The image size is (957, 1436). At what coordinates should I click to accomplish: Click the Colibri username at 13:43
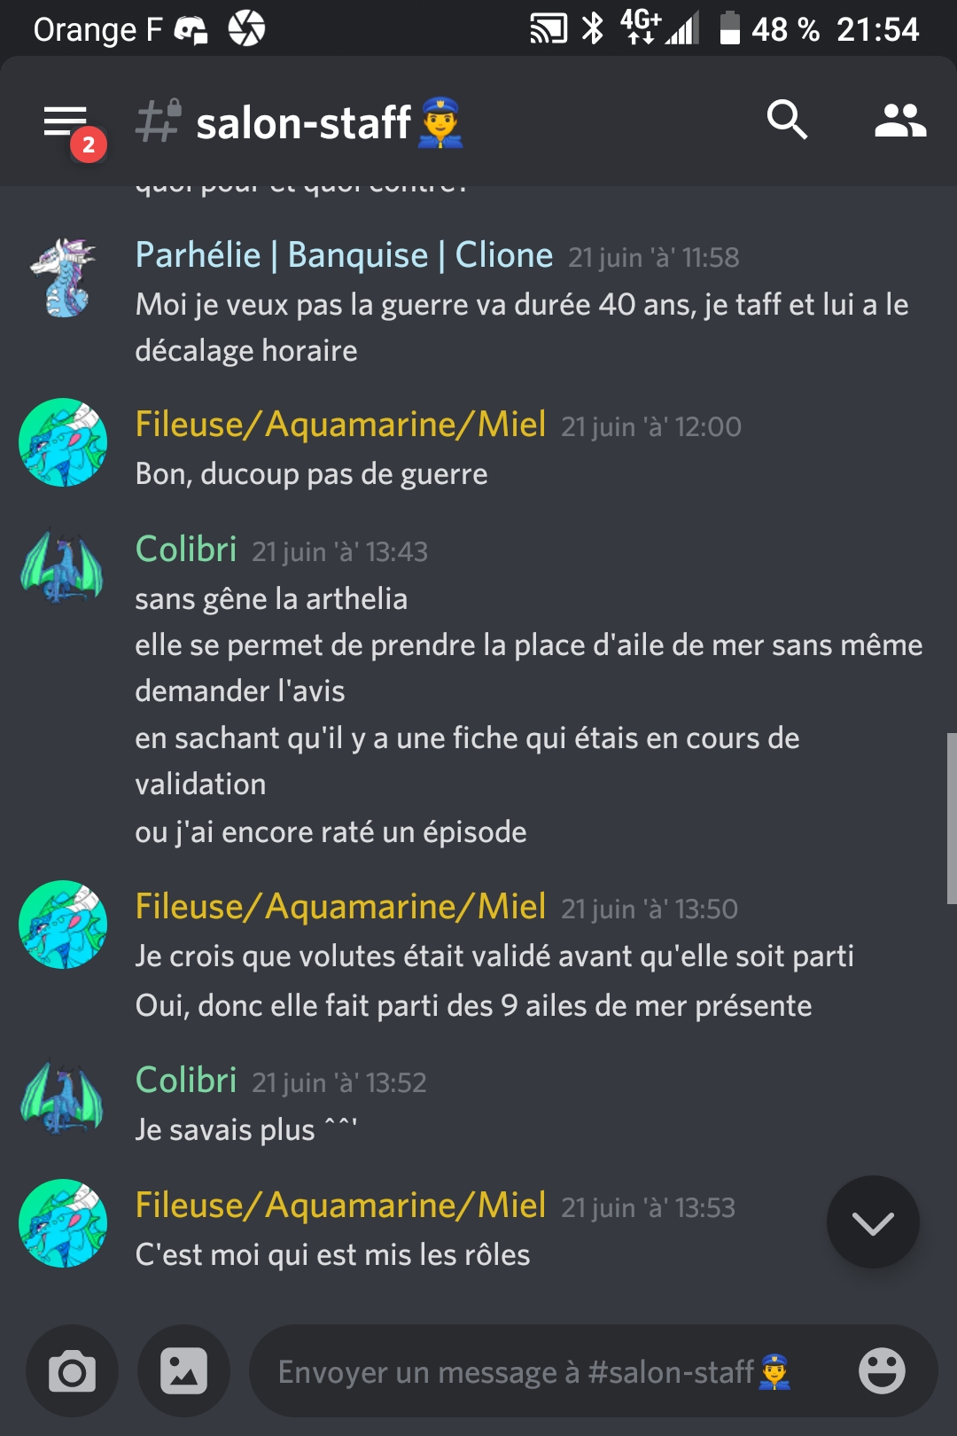pos(186,550)
